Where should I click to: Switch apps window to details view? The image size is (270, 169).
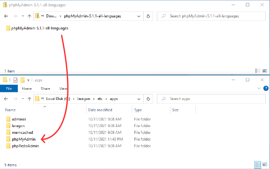(x=258, y=165)
